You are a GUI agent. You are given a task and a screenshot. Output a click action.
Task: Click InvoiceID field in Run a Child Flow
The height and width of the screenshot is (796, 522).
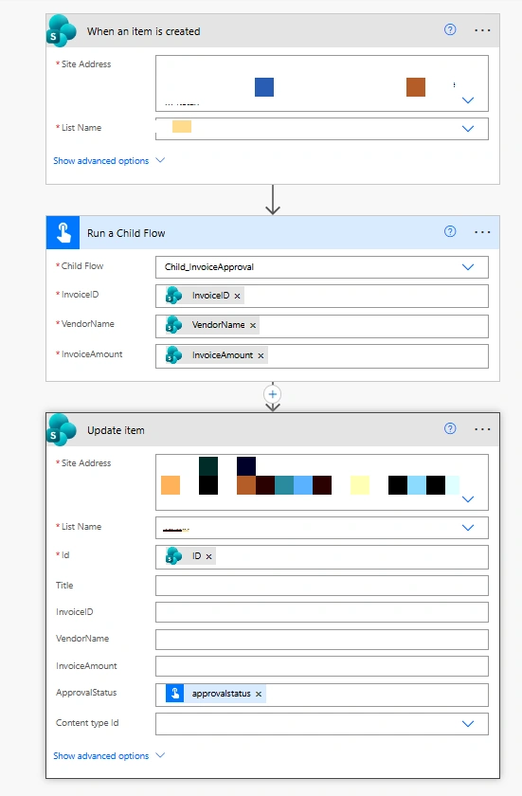321,296
